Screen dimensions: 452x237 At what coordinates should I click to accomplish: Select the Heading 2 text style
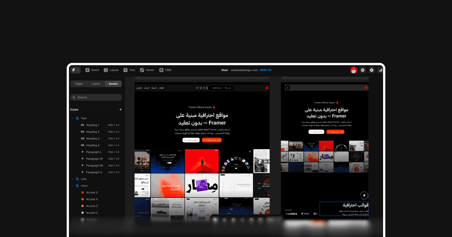pos(100,132)
